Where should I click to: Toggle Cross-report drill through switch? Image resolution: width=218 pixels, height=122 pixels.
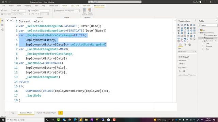(x=183, y=64)
